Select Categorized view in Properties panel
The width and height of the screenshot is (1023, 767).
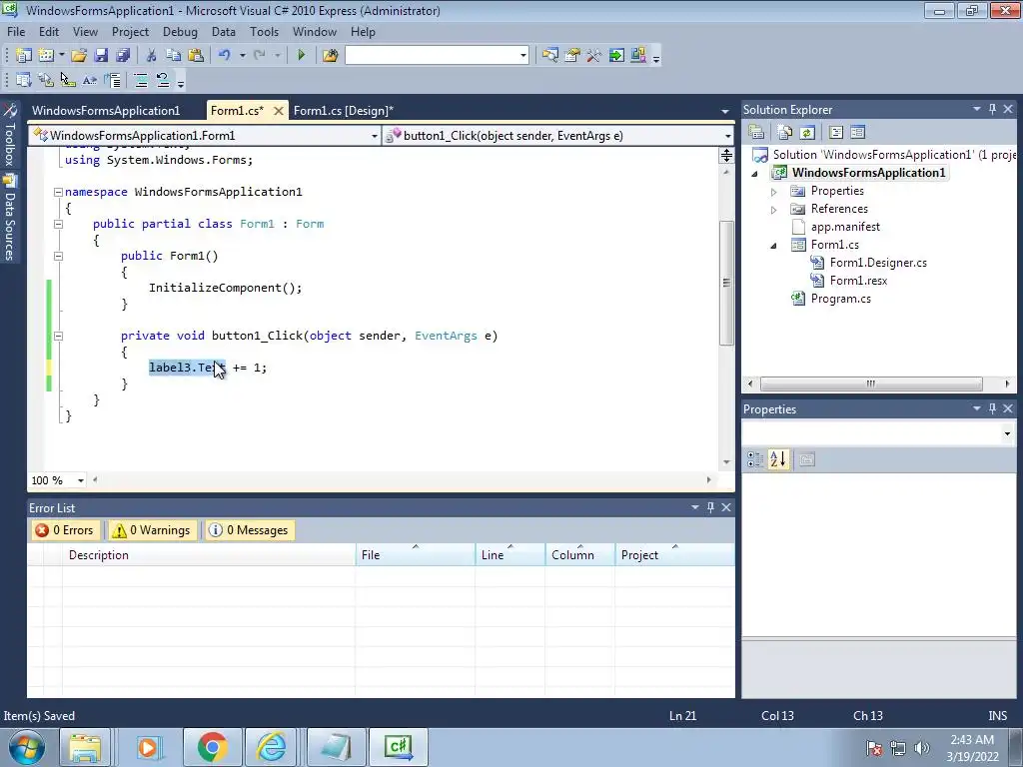tap(755, 459)
